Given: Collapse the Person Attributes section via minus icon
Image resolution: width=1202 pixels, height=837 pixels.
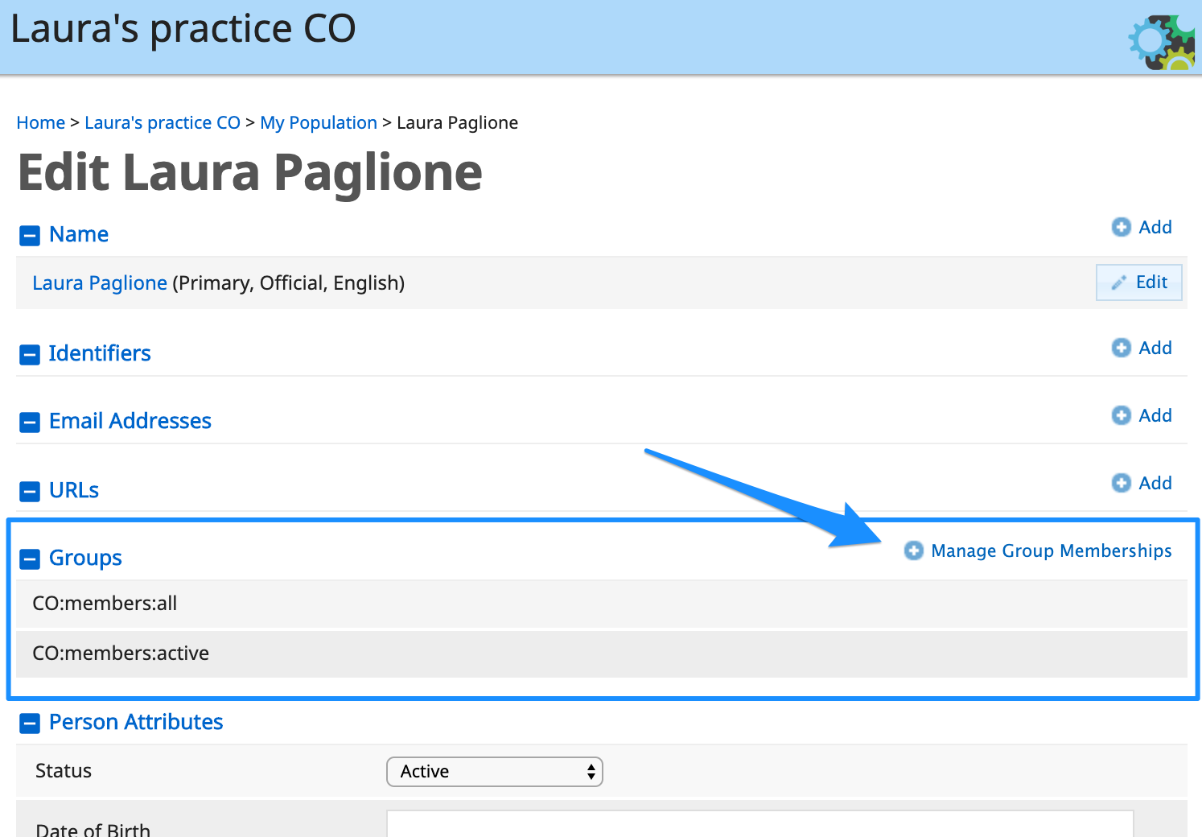Looking at the screenshot, I should [30, 724].
